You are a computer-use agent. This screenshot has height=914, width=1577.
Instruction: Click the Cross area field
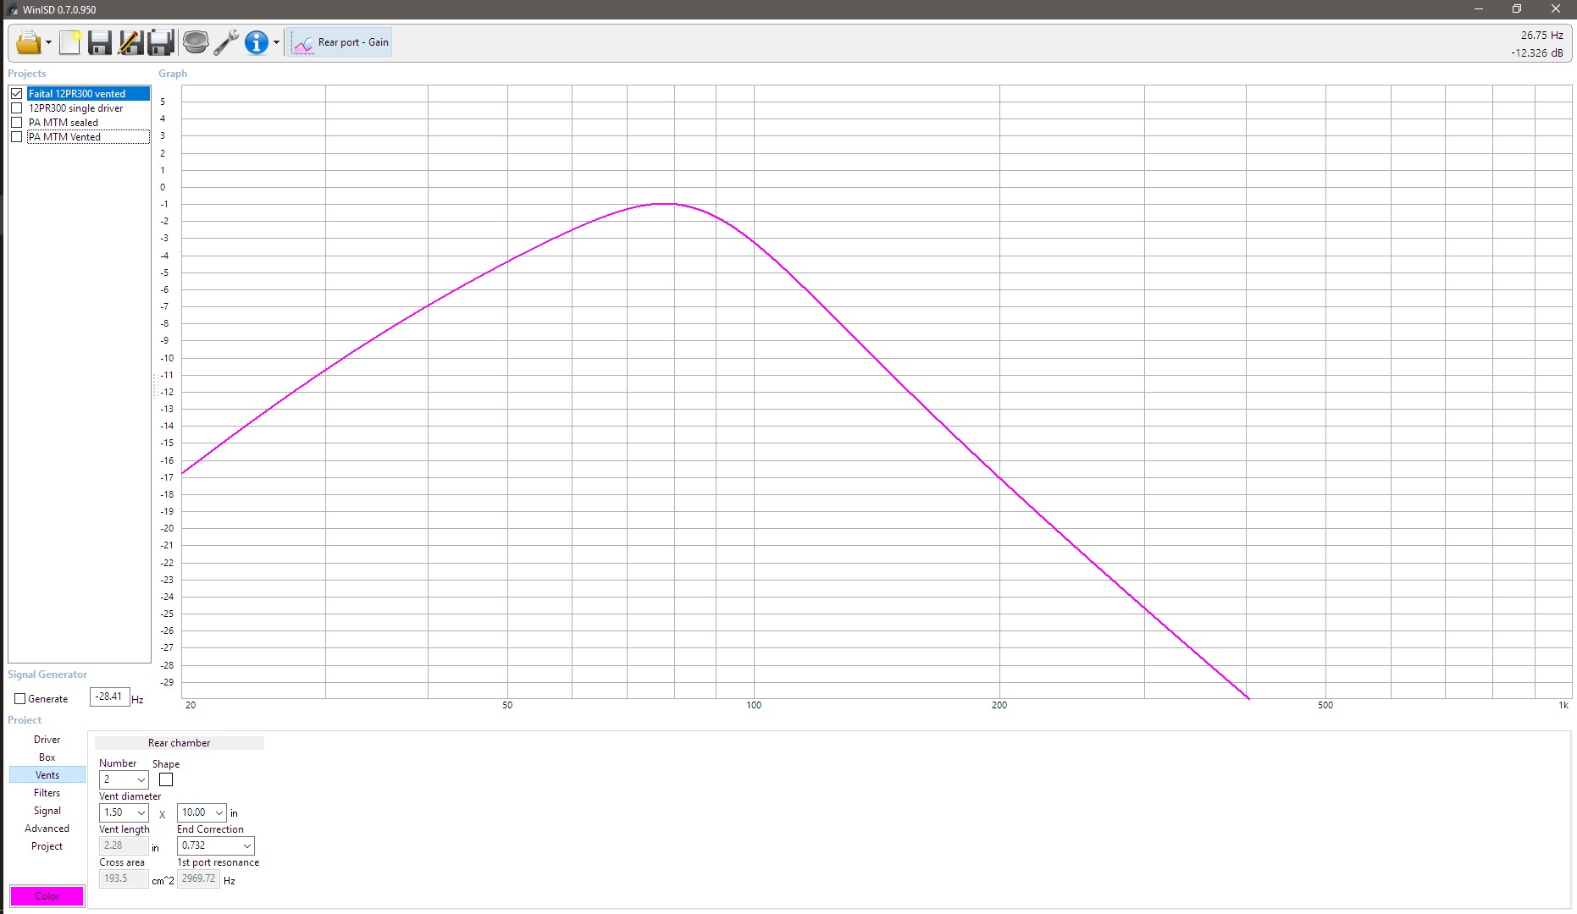[x=124, y=878]
